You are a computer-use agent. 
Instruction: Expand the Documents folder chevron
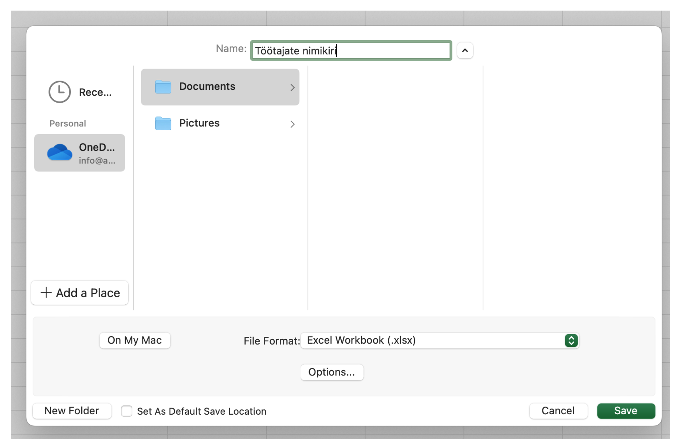[292, 87]
